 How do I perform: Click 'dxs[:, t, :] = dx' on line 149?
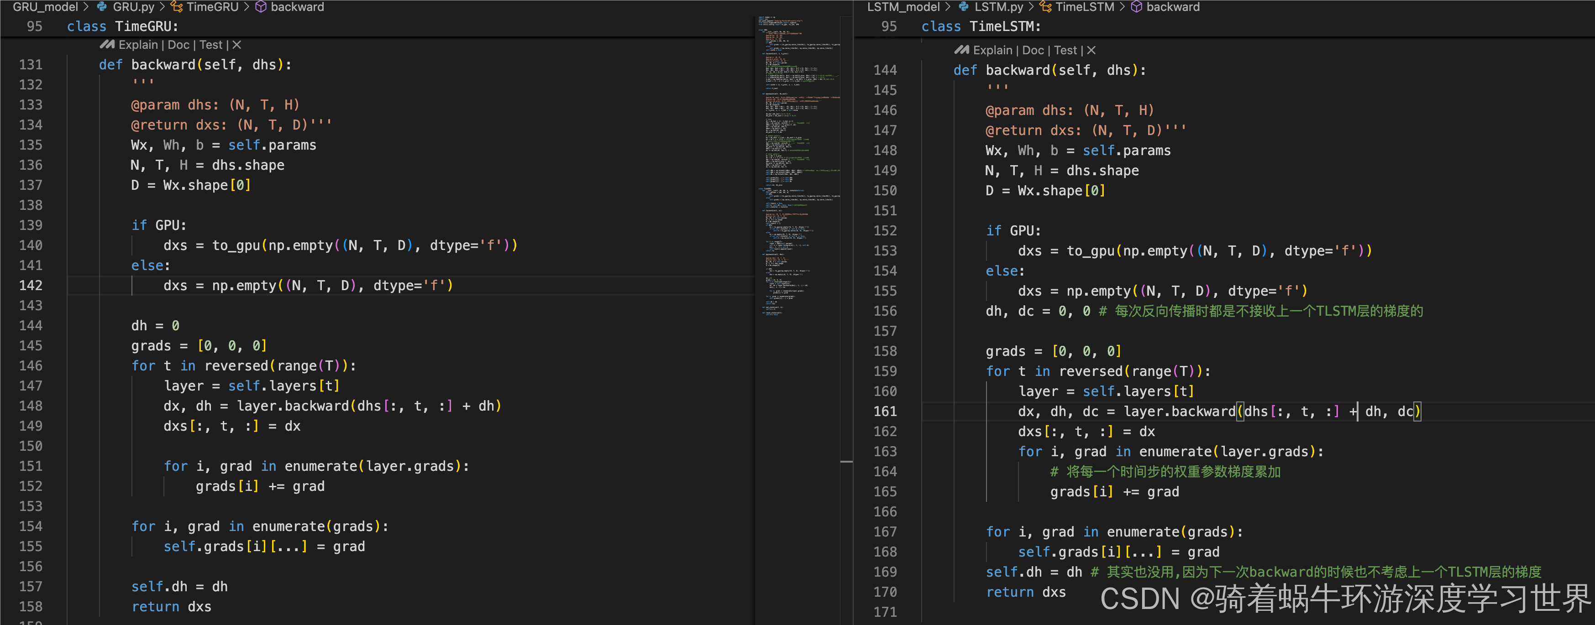tap(231, 427)
